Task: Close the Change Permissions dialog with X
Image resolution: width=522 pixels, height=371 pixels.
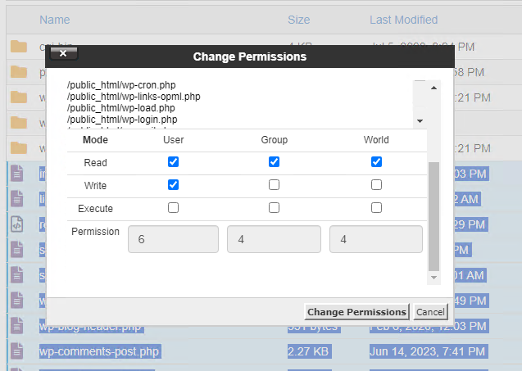Action: coord(63,53)
